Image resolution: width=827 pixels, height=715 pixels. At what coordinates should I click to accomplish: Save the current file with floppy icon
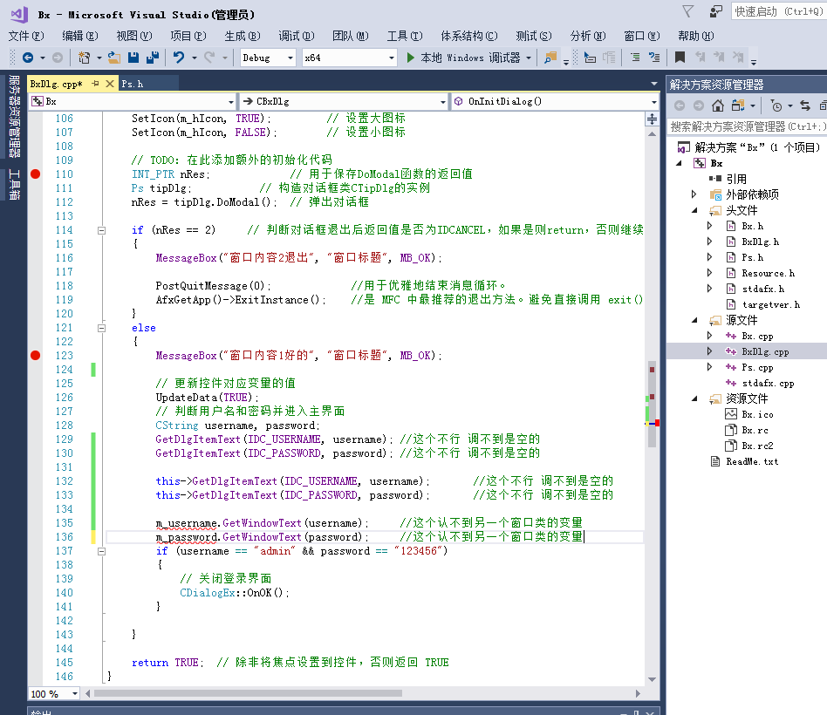click(x=133, y=58)
